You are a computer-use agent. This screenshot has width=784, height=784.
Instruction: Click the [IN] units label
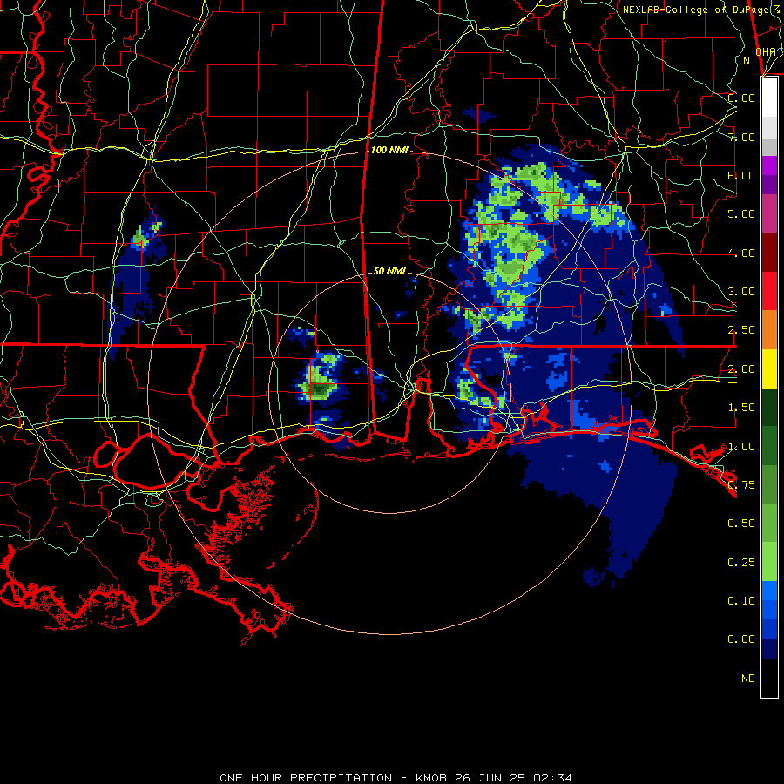tap(744, 60)
